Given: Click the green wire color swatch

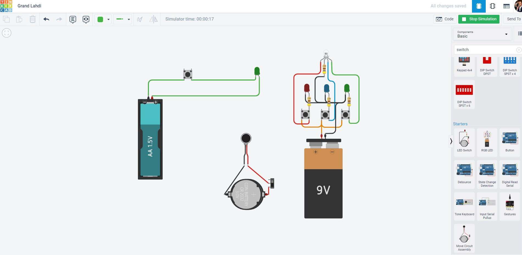Looking at the screenshot, I should point(100,19).
